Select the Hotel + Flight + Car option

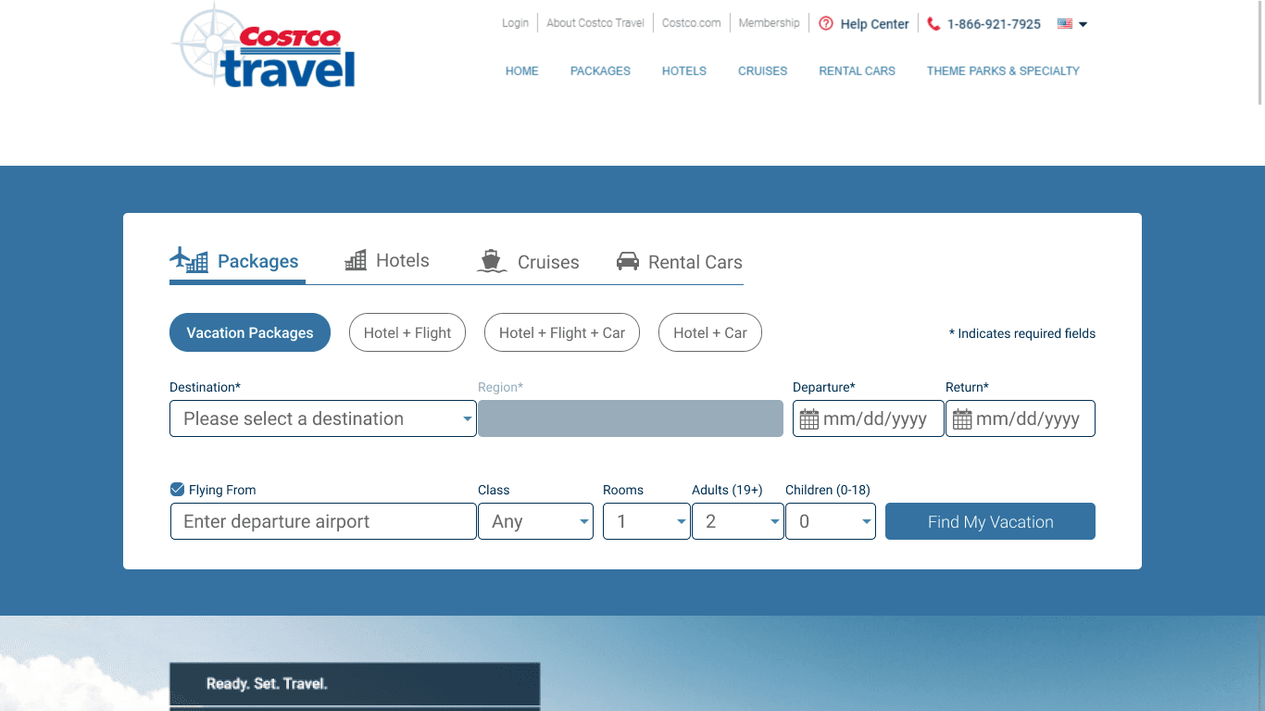pos(562,332)
